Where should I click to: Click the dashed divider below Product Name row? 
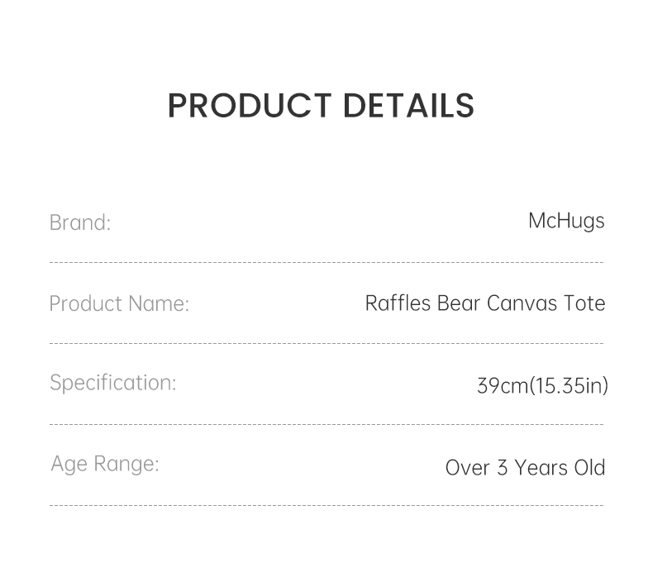coord(326,343)
